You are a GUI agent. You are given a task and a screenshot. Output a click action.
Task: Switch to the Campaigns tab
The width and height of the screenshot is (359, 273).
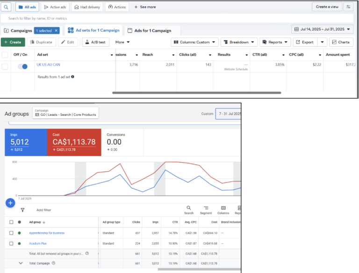18,31
